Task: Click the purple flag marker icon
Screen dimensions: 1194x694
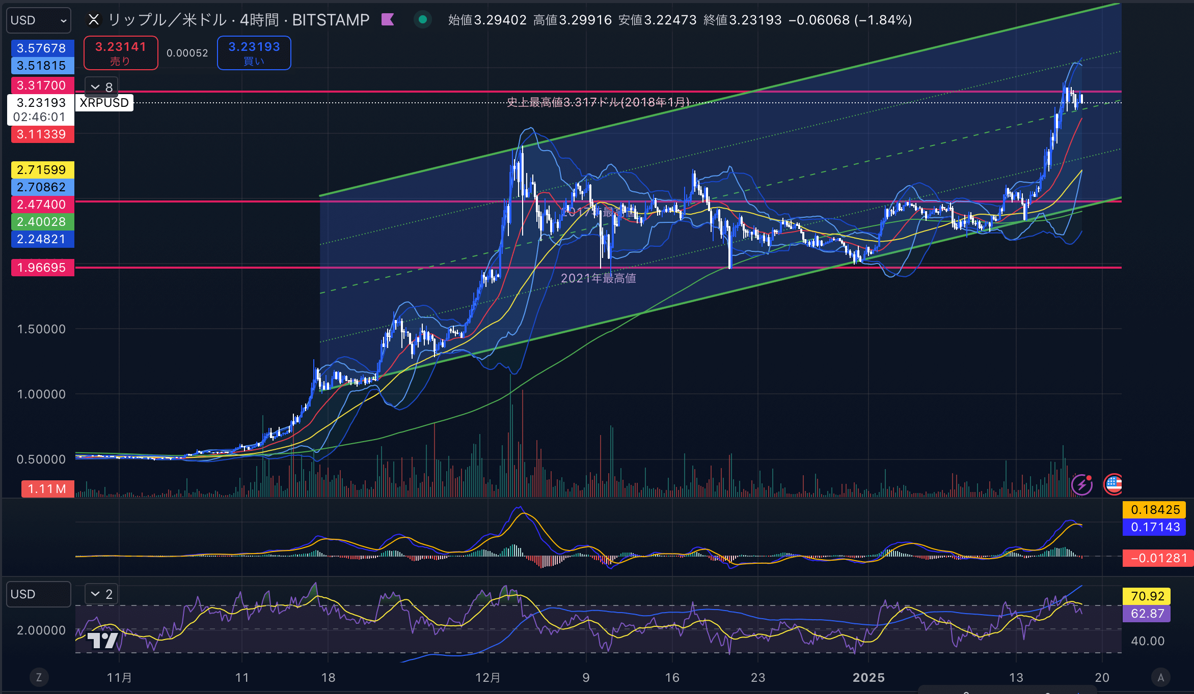Action: pyautogui.click(x=388, y=20)
